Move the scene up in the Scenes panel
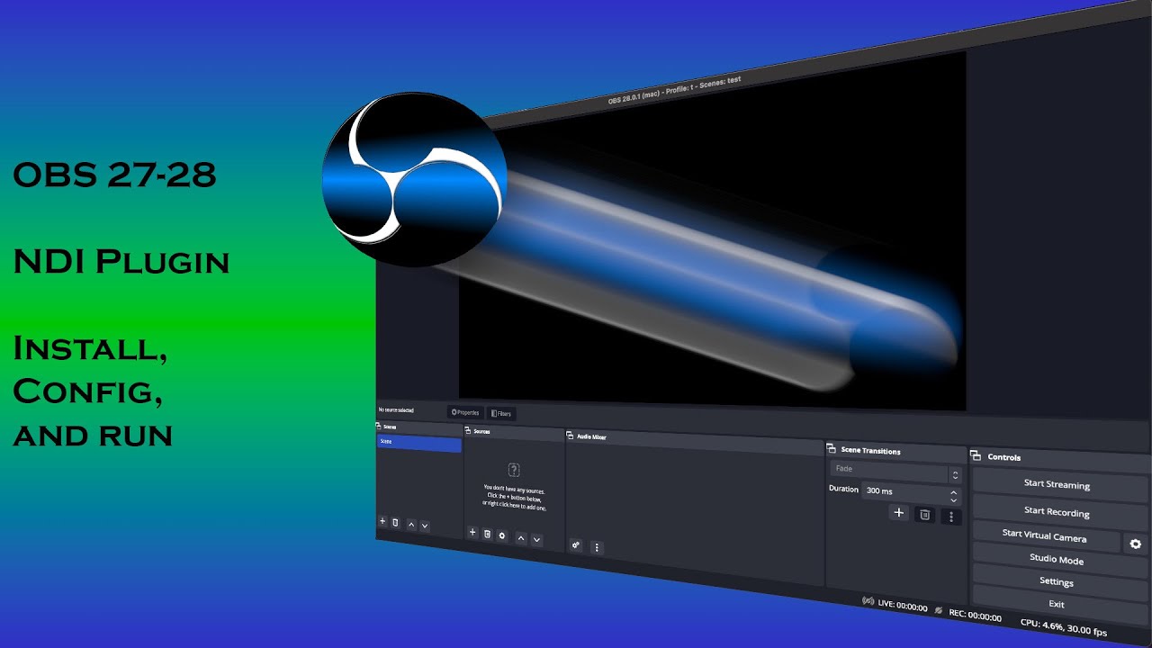1152x648 pixels. [x=411, y=525]
